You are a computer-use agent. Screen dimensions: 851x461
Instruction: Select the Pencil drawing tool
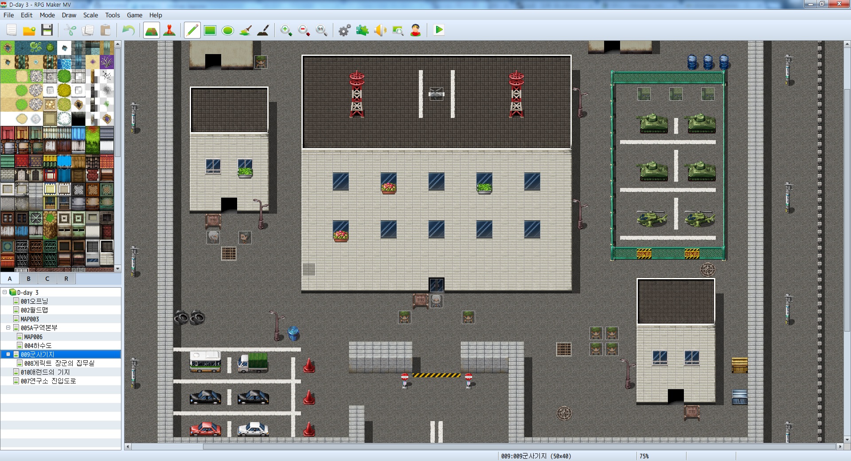point(192,30)
